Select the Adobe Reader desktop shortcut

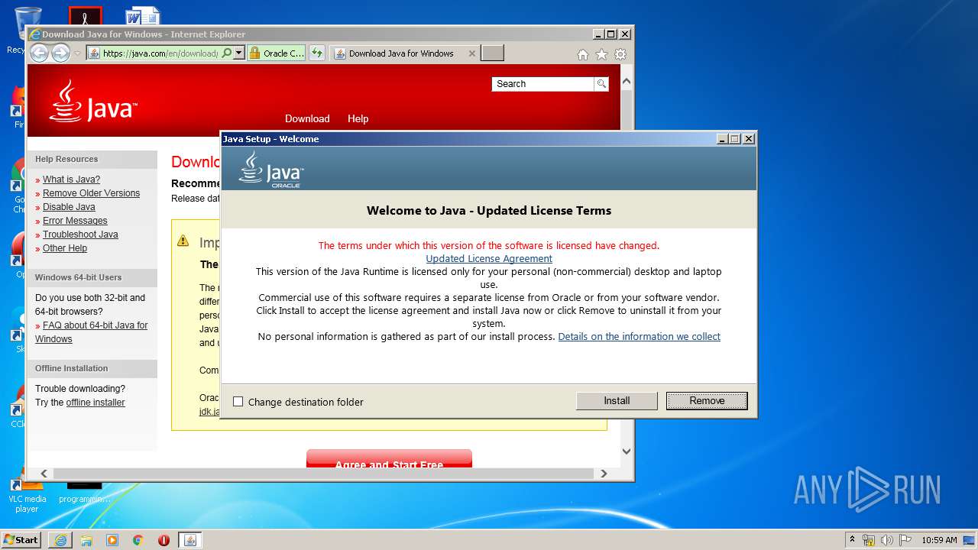(x=85, y=15)
